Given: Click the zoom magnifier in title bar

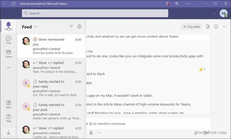Looking at the screenshot, I should point(177,4).
